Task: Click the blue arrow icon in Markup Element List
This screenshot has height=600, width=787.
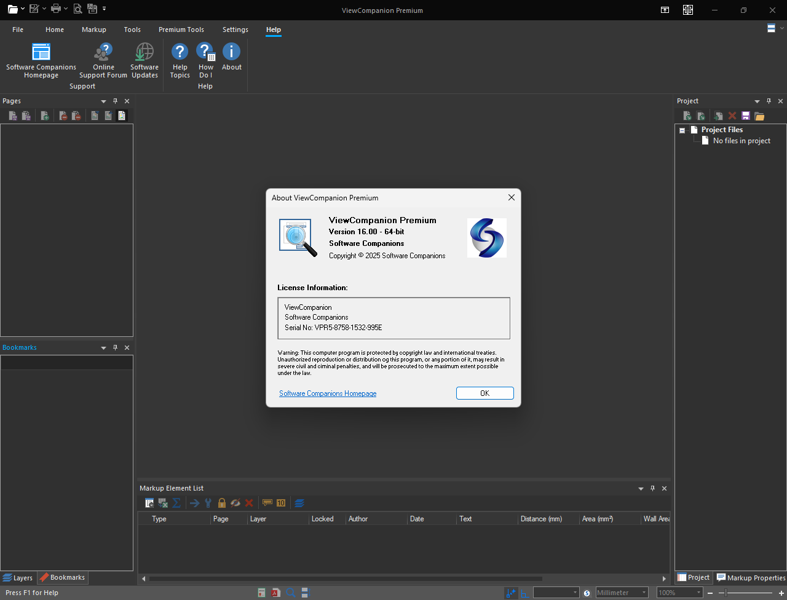Action: tap(194, 503)
